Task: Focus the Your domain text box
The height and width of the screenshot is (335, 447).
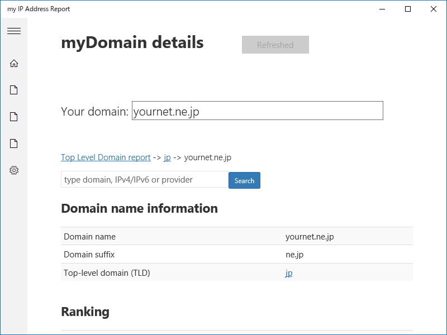Action: tap(257, 111)
